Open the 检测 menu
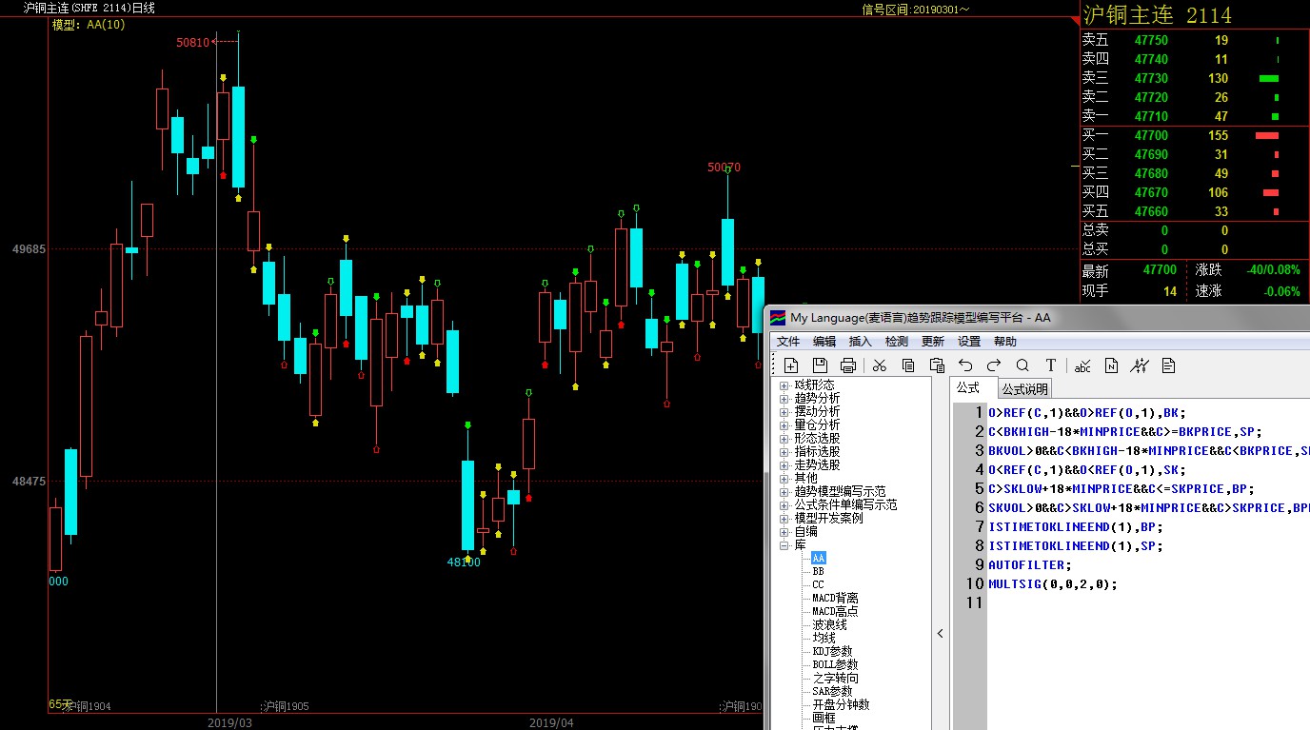 (x=896, y=342)
